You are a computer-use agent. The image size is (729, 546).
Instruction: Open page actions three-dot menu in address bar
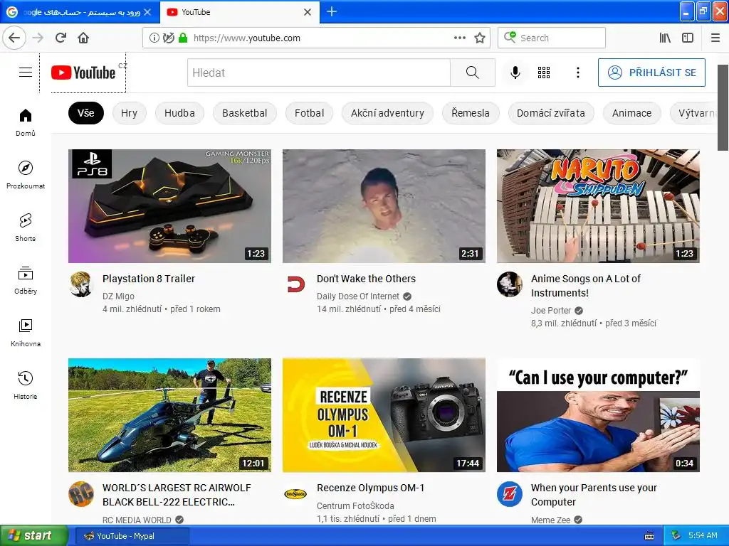tap(460, 38)
